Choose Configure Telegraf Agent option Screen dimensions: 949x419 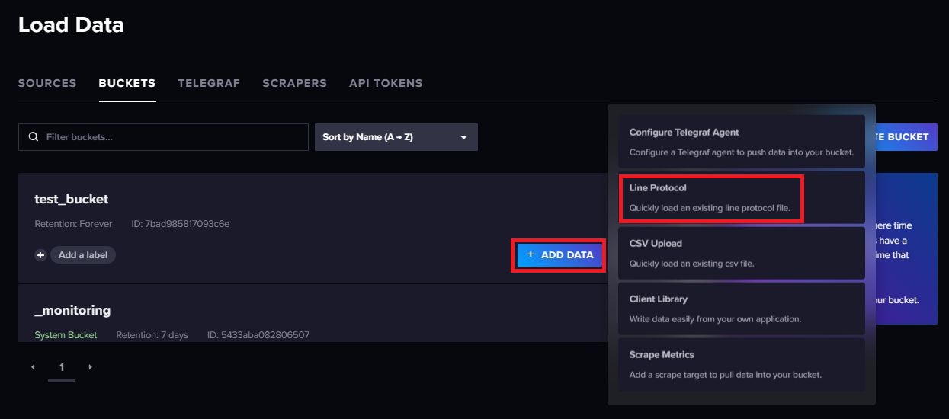pos(741,142)
